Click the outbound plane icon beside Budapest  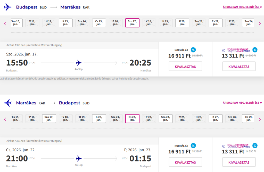pyautogui.click(x=7, y=7)
